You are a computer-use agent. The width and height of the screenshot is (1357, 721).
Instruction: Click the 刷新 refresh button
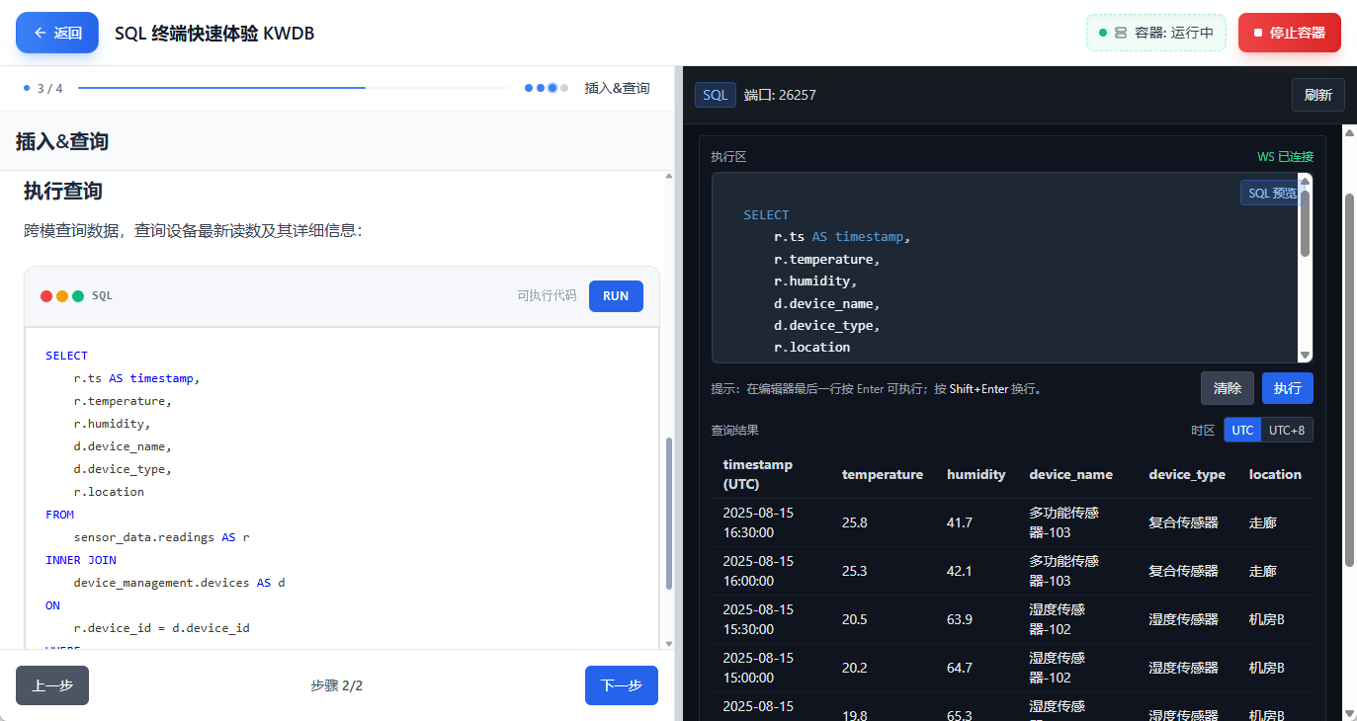(x=1318, y=95)
